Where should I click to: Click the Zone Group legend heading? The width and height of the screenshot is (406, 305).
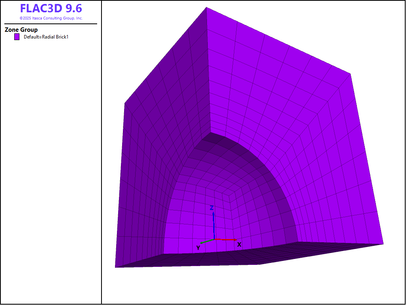pos(21,30)
